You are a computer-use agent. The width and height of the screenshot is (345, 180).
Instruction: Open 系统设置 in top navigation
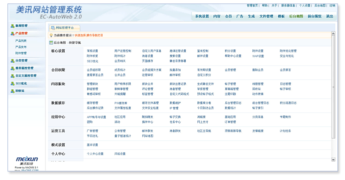tap(202, 16)
